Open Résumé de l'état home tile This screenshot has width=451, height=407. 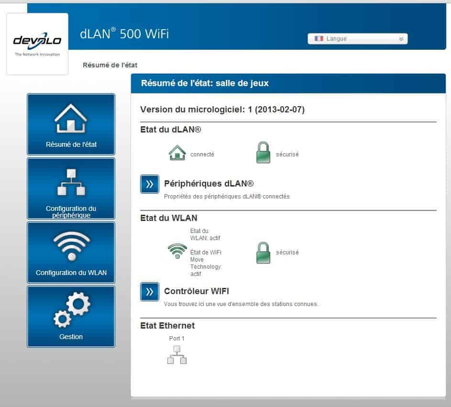point(71,124)
